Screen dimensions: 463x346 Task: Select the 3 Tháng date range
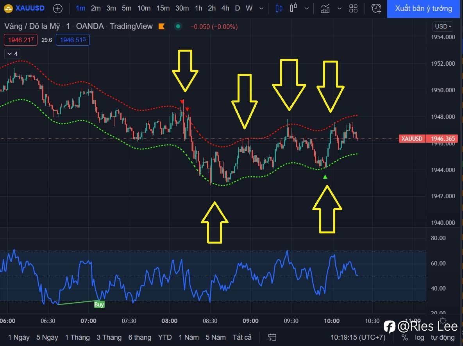pos(109,337)
